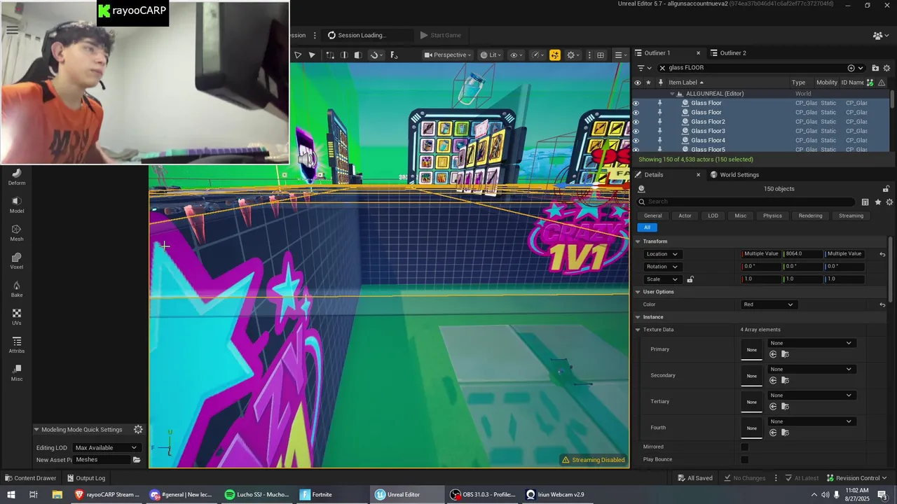
Task: Click the Session Loading refresh icon
Action: pos(331,35)
